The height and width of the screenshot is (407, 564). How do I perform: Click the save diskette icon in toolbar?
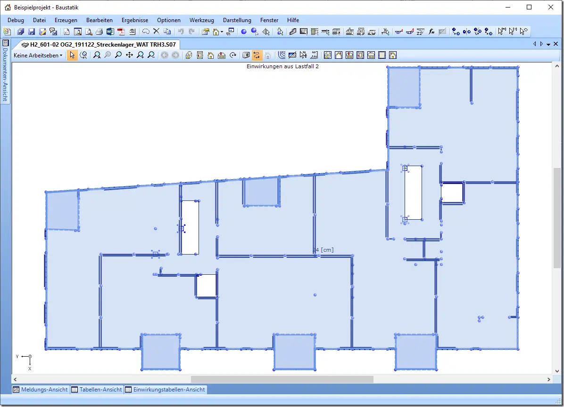32,32
